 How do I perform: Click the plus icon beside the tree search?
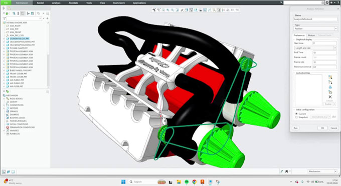(47, 18)
